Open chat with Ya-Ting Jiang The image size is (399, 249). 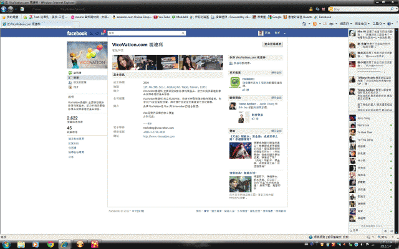click(371, 139)
